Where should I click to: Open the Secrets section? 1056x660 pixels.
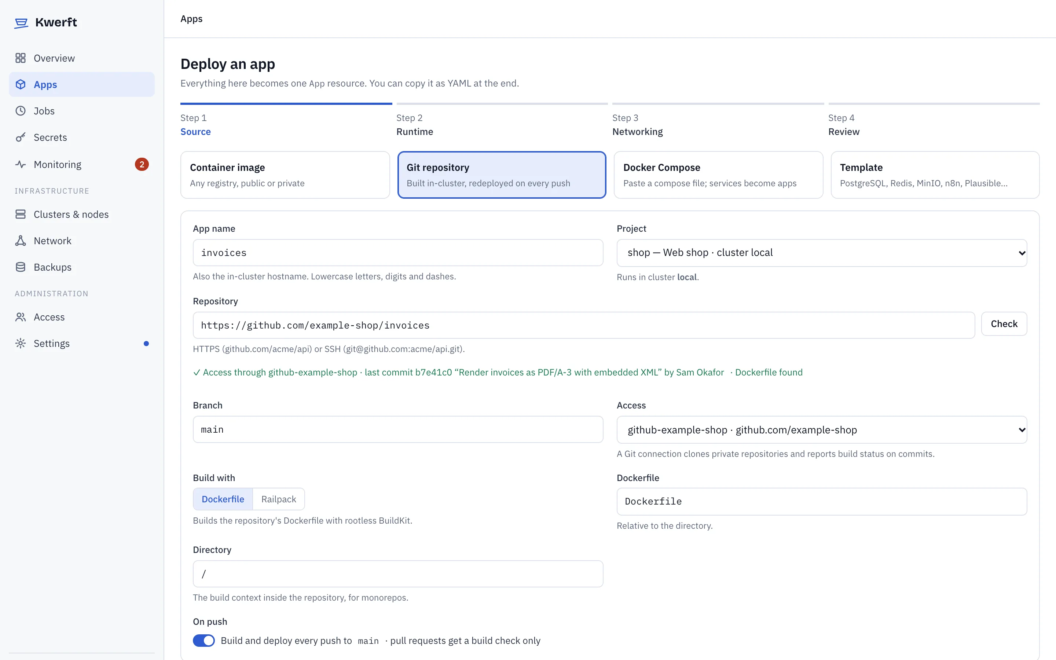(x=82, y=137)
